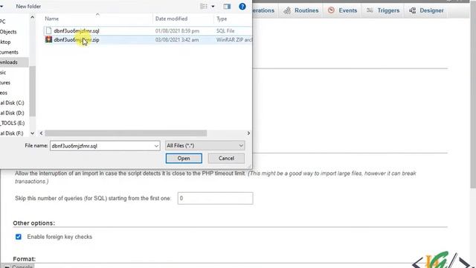The image size is (476, 268).
Task: Open the dialog help icon
Action: 242,7
